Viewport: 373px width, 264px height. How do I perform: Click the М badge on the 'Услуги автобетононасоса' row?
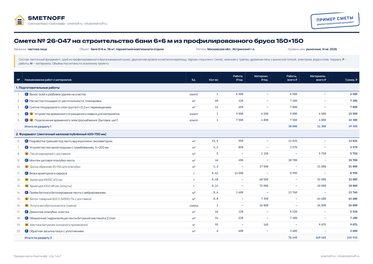[x=27, y=206]
